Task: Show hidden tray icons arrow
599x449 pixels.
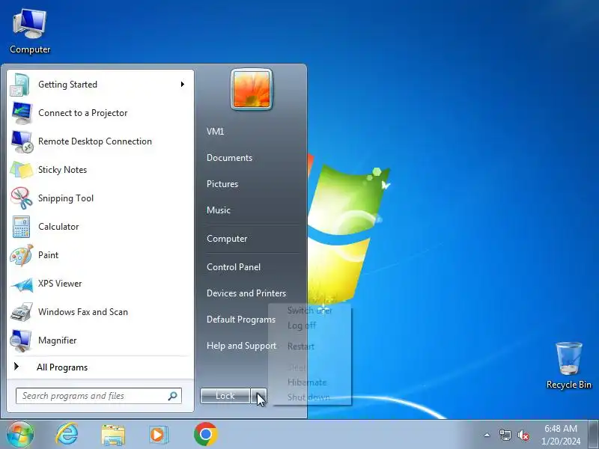Action: [x=487, y=435]
